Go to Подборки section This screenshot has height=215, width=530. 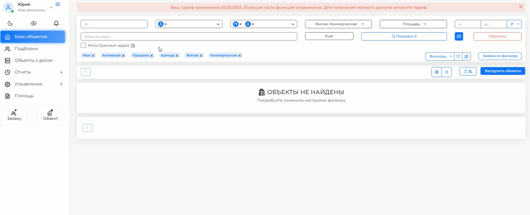pyautogui.click(x=26, y=49)
